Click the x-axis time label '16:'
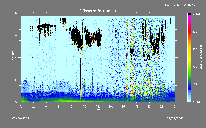This screenshot has width=206, height=128. click(x=124, y=106)
